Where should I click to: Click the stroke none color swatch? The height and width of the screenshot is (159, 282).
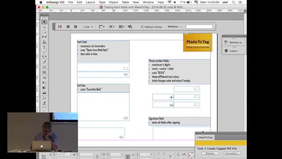click(x=191, y=154)
